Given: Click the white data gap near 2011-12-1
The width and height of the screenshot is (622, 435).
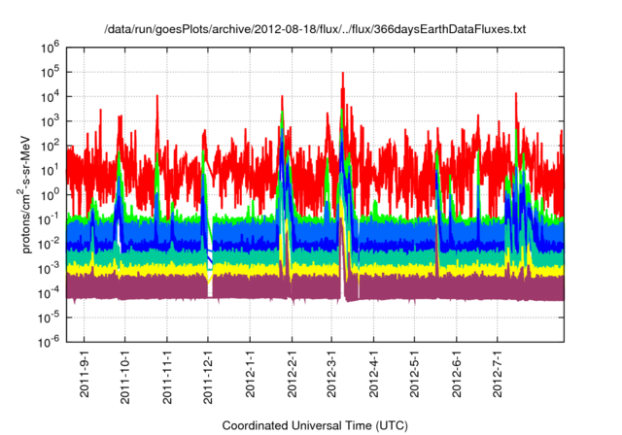Looking at the screenshot, I should tap(210, 284).
